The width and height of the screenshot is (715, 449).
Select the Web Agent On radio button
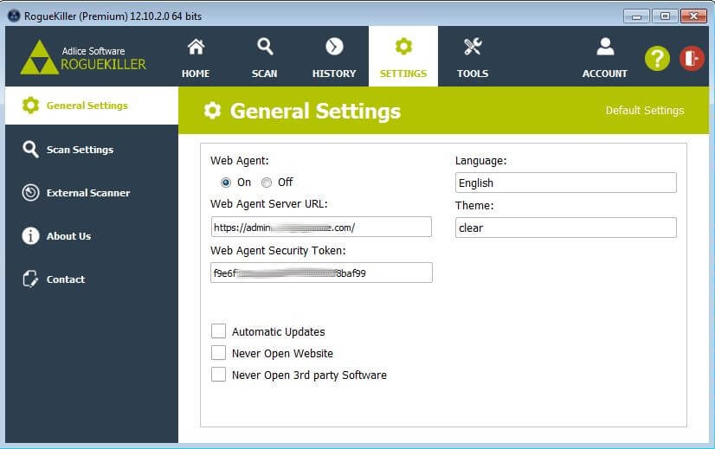point(226,183)
